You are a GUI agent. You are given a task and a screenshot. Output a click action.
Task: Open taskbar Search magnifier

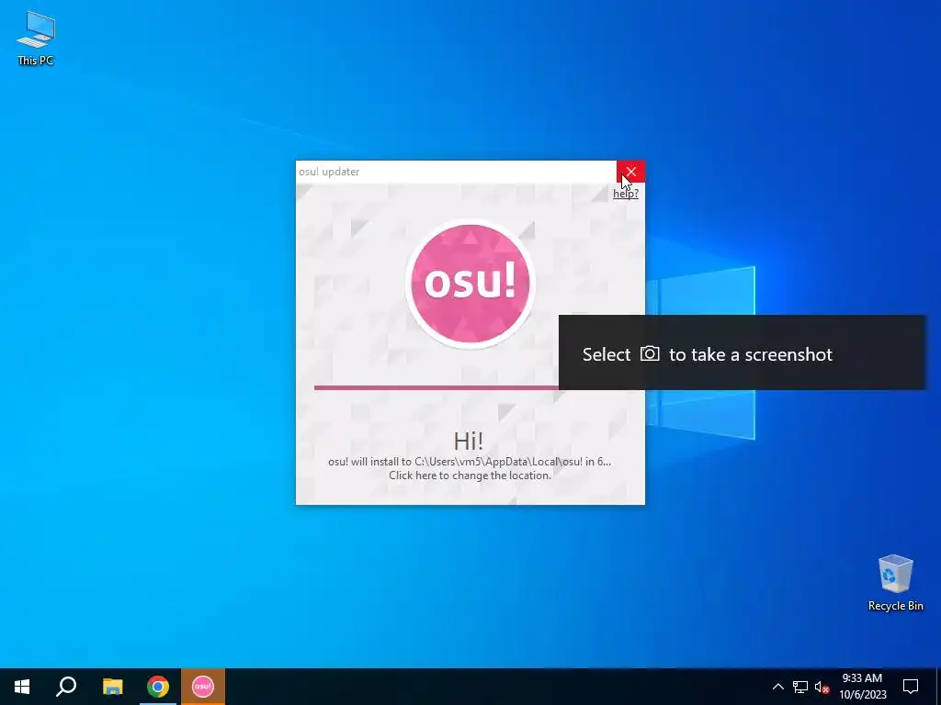66,687
